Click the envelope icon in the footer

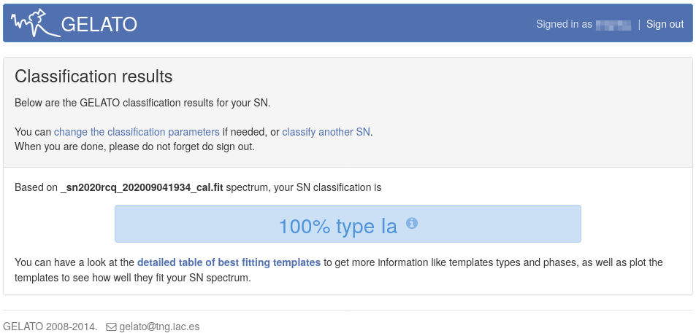click(111, 327)
